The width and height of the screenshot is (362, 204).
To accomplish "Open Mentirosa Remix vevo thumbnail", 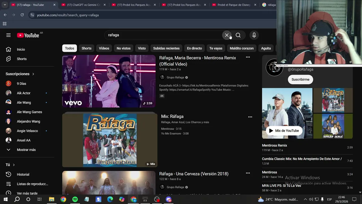I will click(x=109, y=81).
